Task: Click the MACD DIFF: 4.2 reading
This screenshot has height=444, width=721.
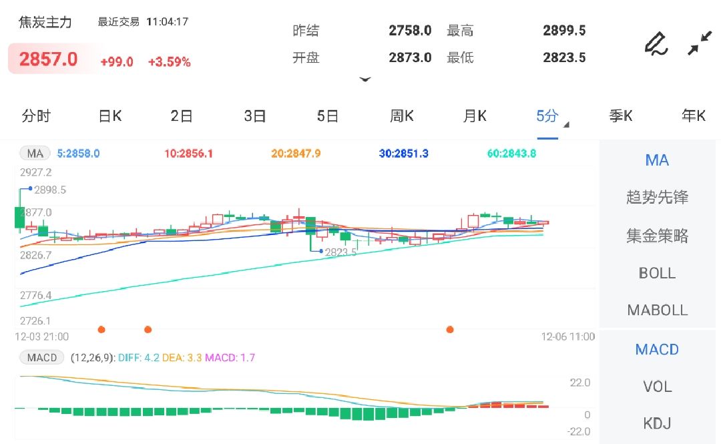Action: [x=139, y=357]
